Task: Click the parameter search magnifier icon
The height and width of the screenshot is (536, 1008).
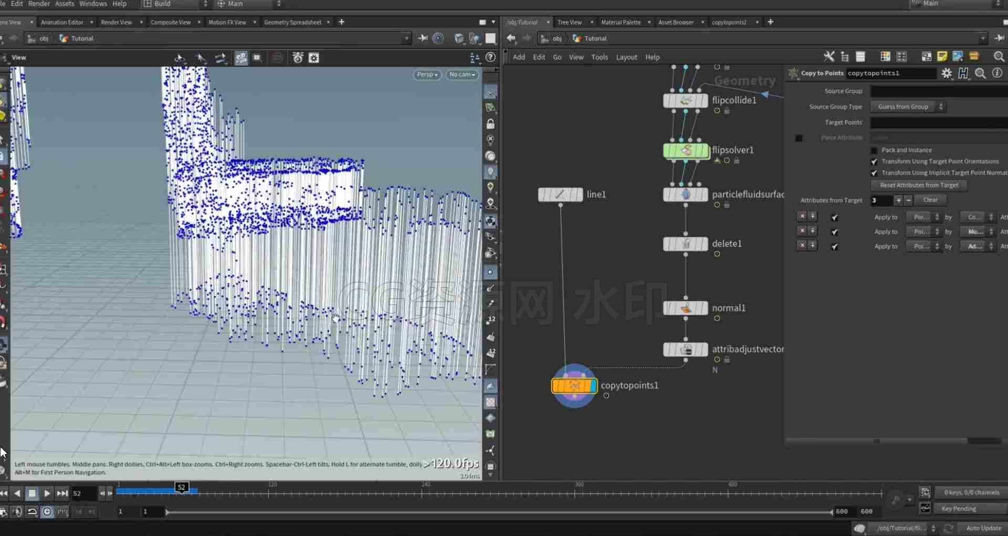Action: click(x=980, y=73)
